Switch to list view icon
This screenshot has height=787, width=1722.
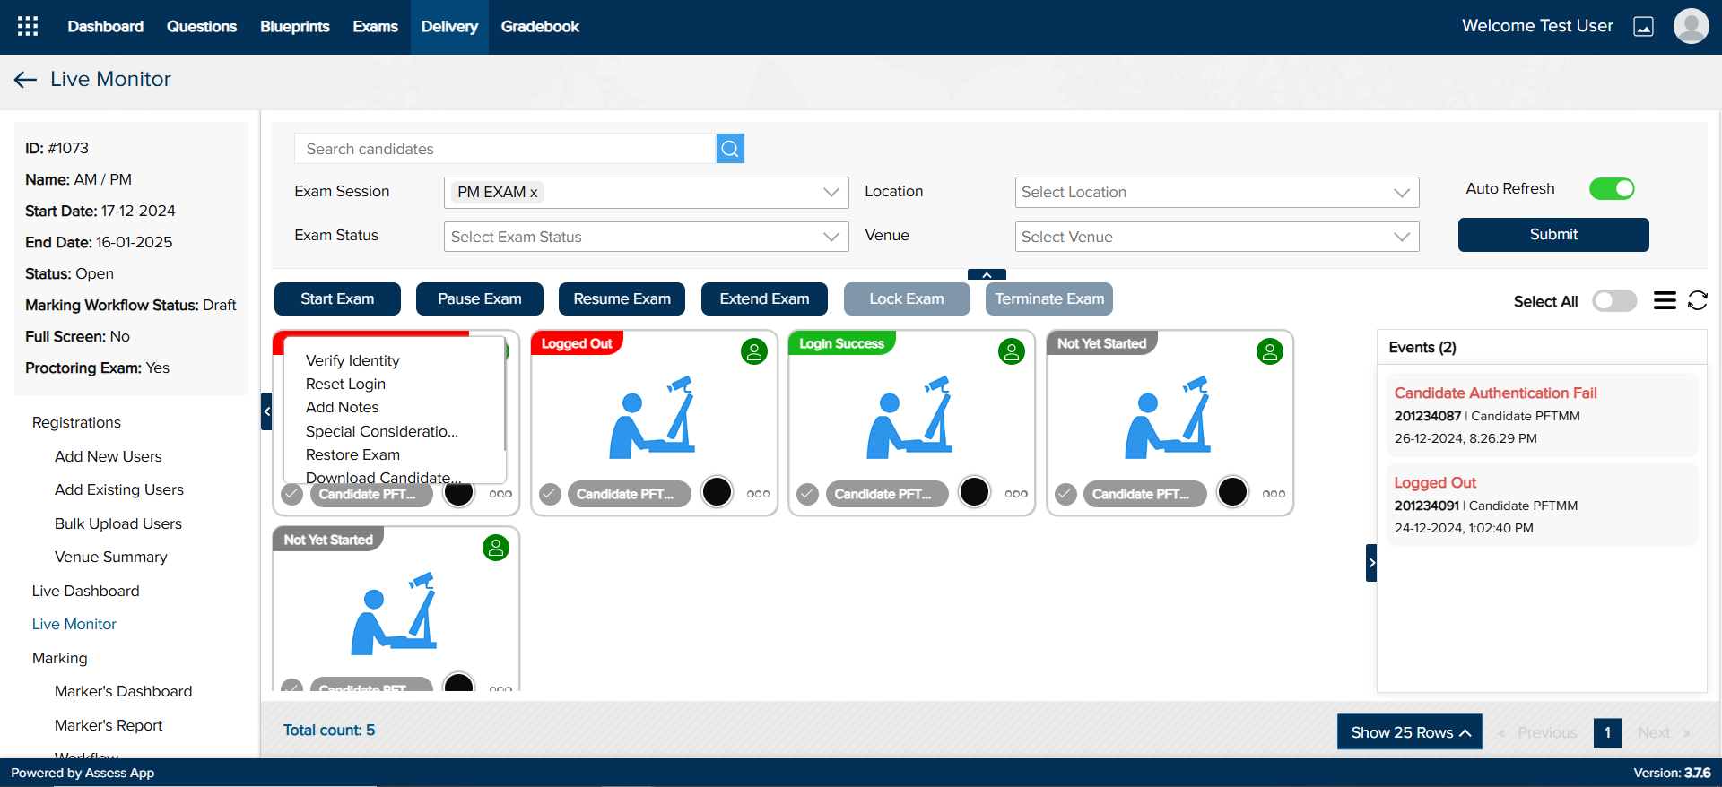coord(1665,301)
